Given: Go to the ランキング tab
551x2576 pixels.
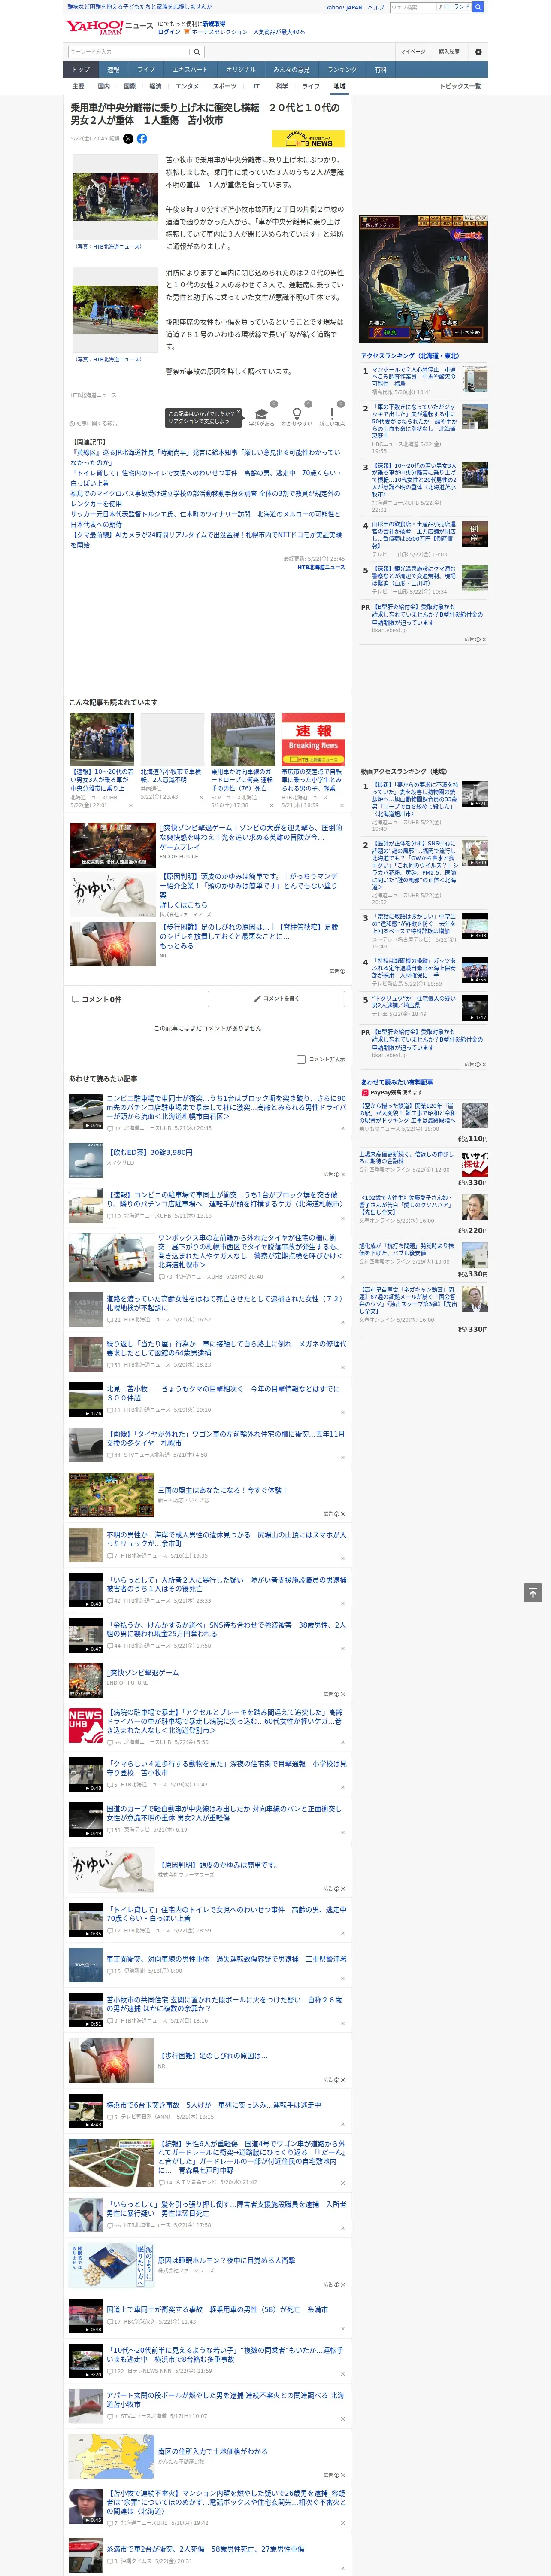Looking at the screenshot, I should click(342, 70).
